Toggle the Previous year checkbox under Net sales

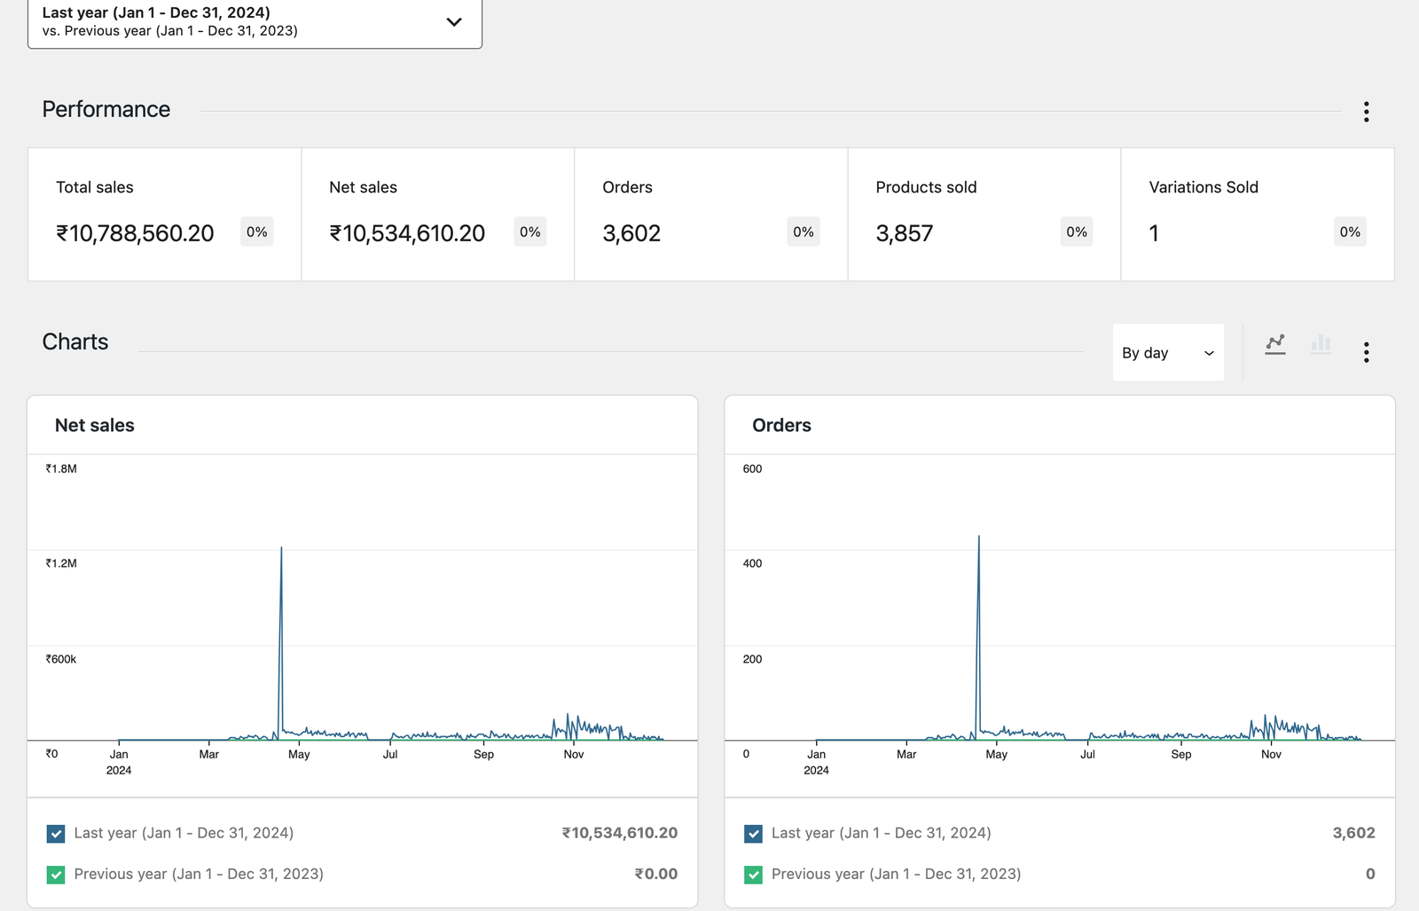click(x=56, y=874)
